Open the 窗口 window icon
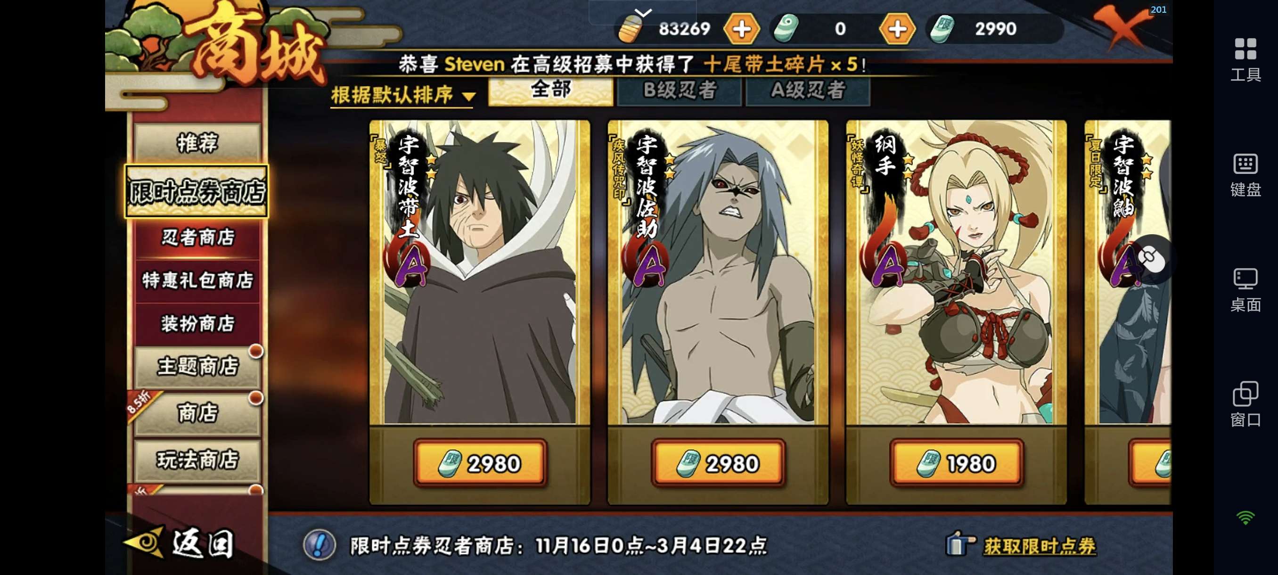 pyautogui.click(x=1245, y=405)
